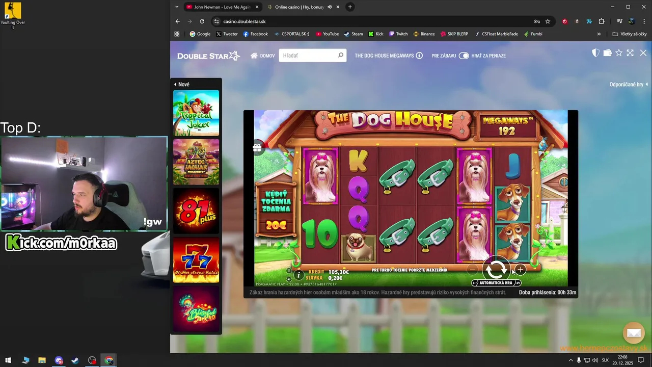Viewport: 652px width, 367px height.
Task: Close the John Newman tab
Action: (257, 7)
